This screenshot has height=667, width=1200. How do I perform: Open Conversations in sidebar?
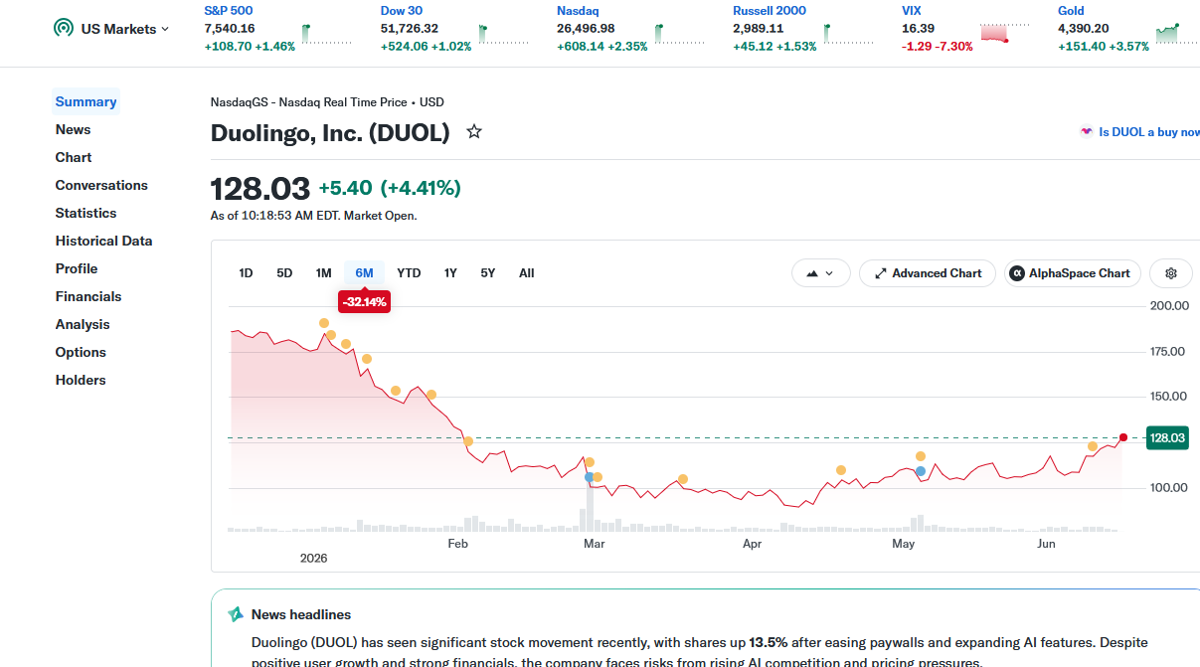coord(101,185)
